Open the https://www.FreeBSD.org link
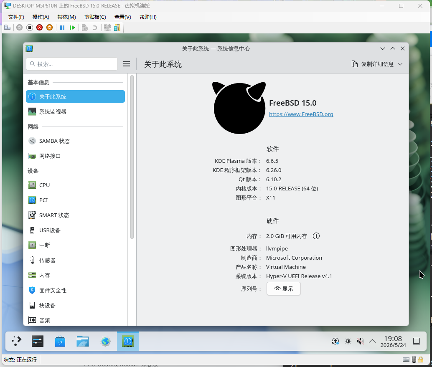432x367 pixels. click(x=301, y=114)
